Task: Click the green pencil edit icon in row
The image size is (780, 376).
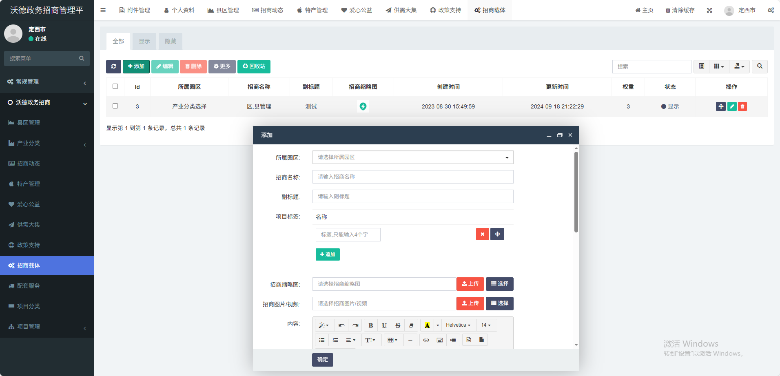Action: click(x=732, y=106)
